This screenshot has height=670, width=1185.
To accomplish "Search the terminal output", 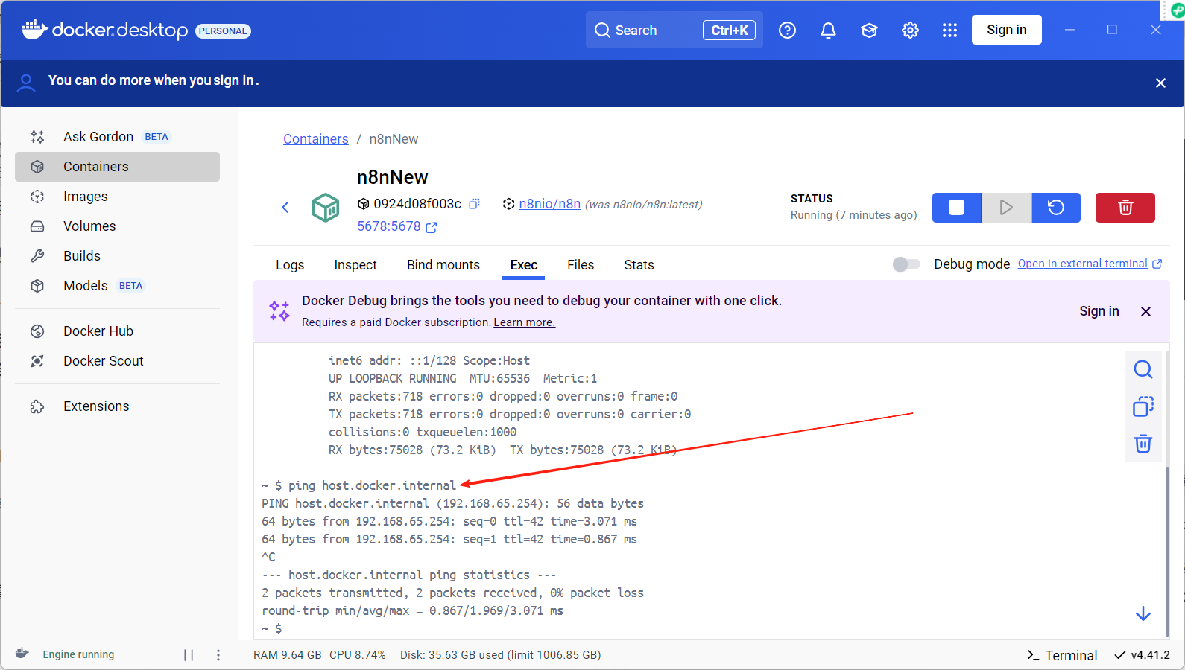I will coord(1143,369).
